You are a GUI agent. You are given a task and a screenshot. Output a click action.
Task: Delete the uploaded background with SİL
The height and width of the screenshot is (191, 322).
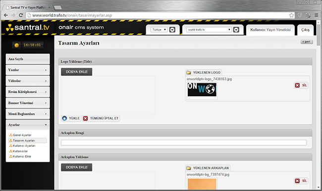point(301,181)
